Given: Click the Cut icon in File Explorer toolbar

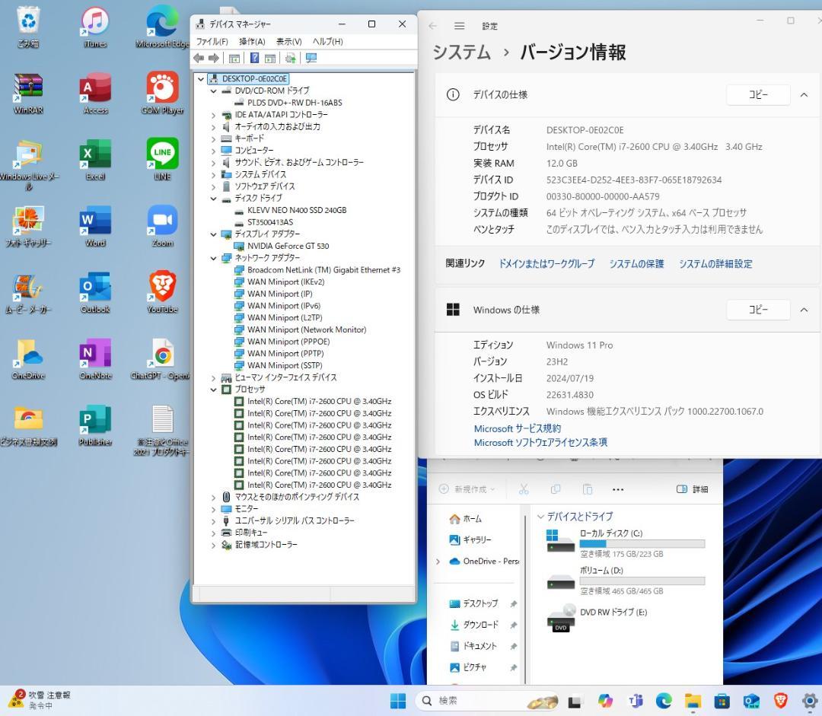Looking at the screenshot, I should tap(524, 488).
